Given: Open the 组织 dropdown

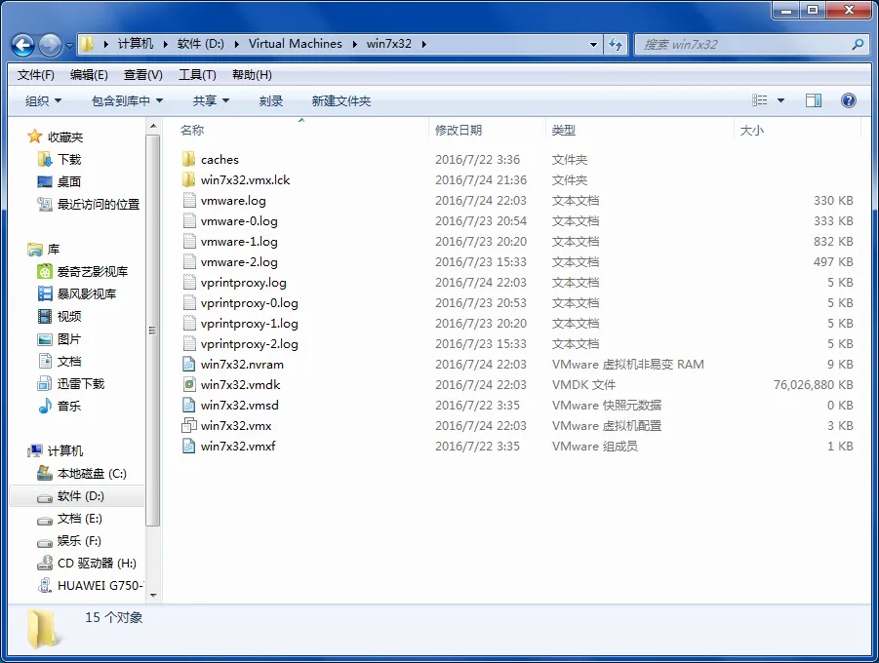Looking at the screenshot, I should [x=43, y=100].
